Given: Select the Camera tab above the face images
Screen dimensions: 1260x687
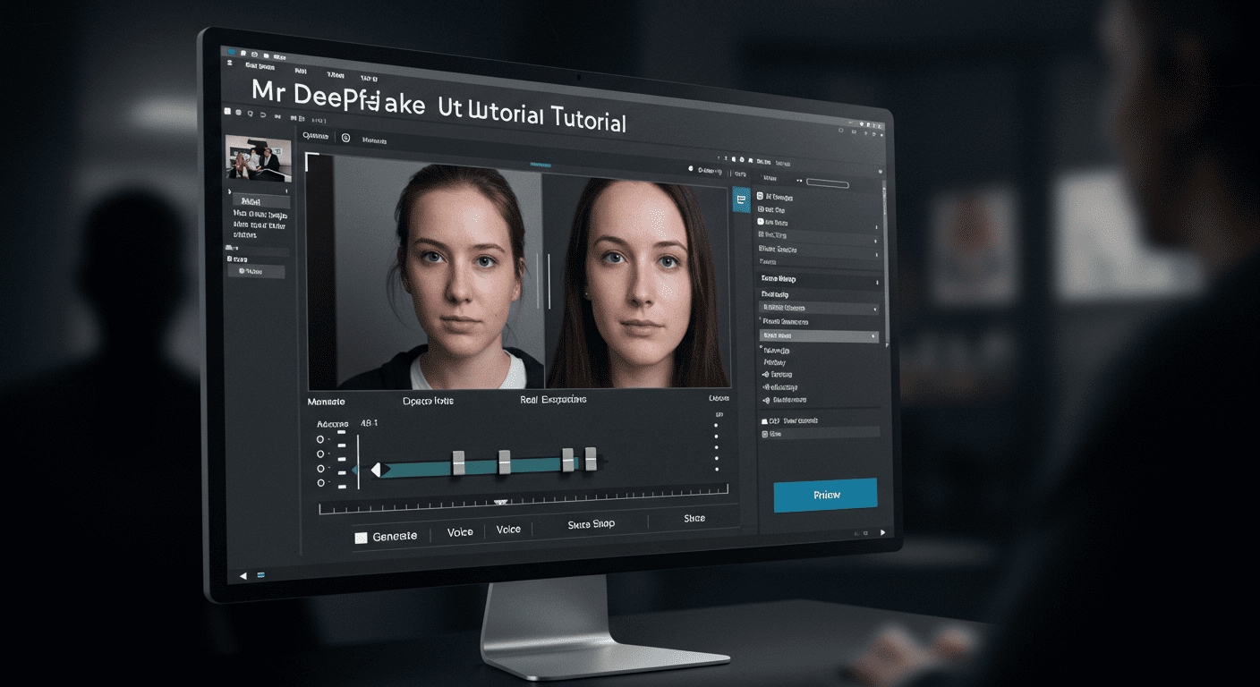Looking at the screenshot, I should pyautogui.click(x=315, y=136).
